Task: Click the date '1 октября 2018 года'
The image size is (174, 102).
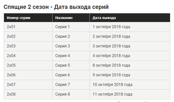Action: (x=111, y=27)
